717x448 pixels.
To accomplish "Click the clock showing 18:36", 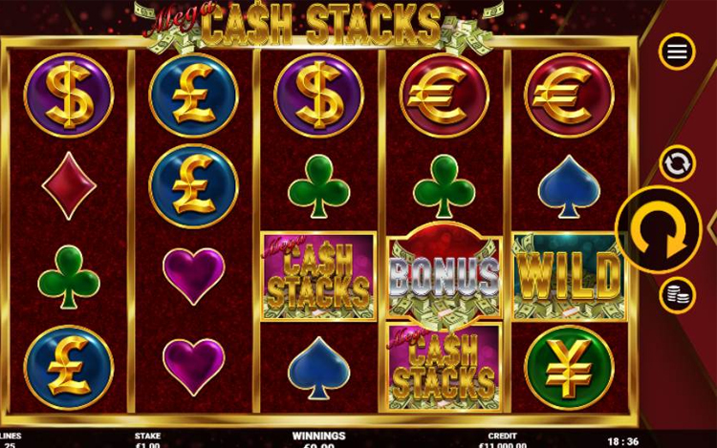I will (622, 441).
